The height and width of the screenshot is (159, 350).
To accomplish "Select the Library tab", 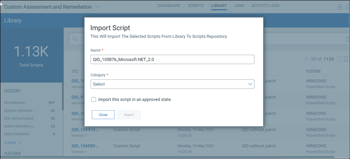I will pyautogui.click(x=219, y=6).
